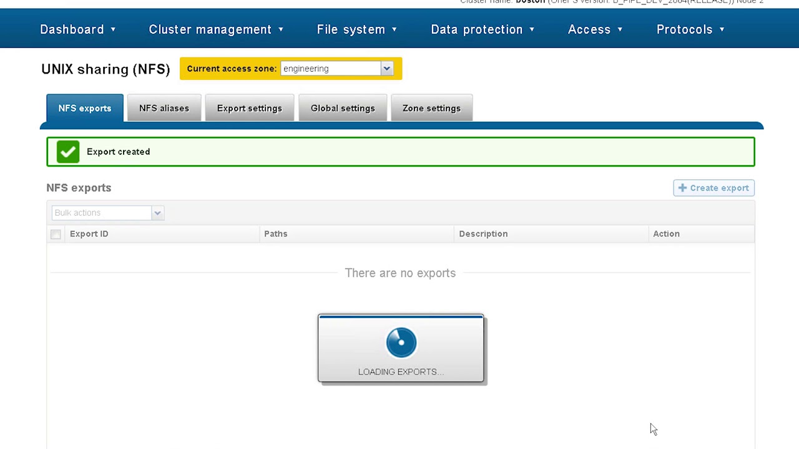The image size is (799, 449).
Task: Click the NFS exports section heading
Action: point(79,188)
